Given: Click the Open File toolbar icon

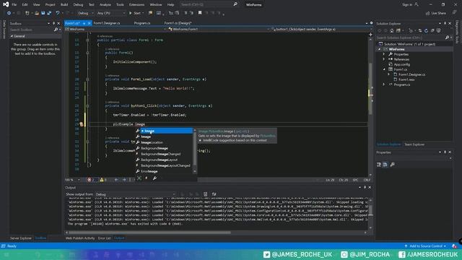Looking at the screenshot, I should 37,13.
